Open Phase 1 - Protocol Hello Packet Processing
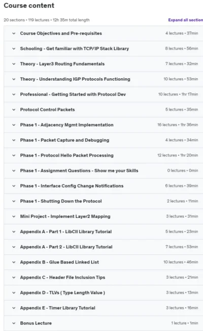Viewport: 203px width, 331px height. coord(104,155)
